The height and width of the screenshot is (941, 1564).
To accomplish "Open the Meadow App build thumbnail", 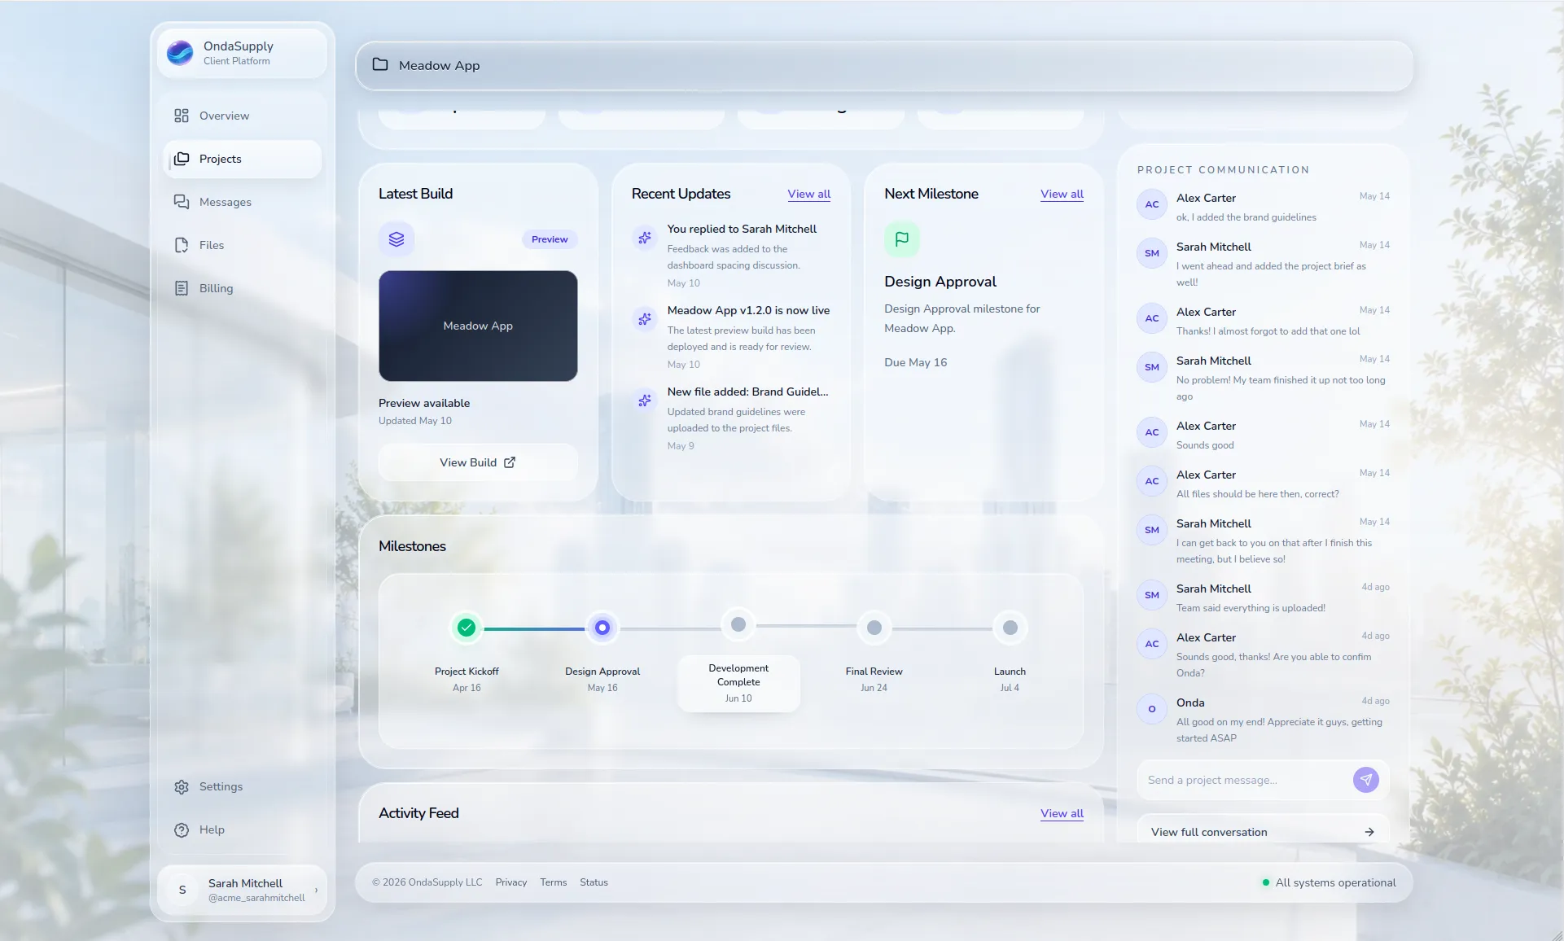I will click(x=478, y=326).
